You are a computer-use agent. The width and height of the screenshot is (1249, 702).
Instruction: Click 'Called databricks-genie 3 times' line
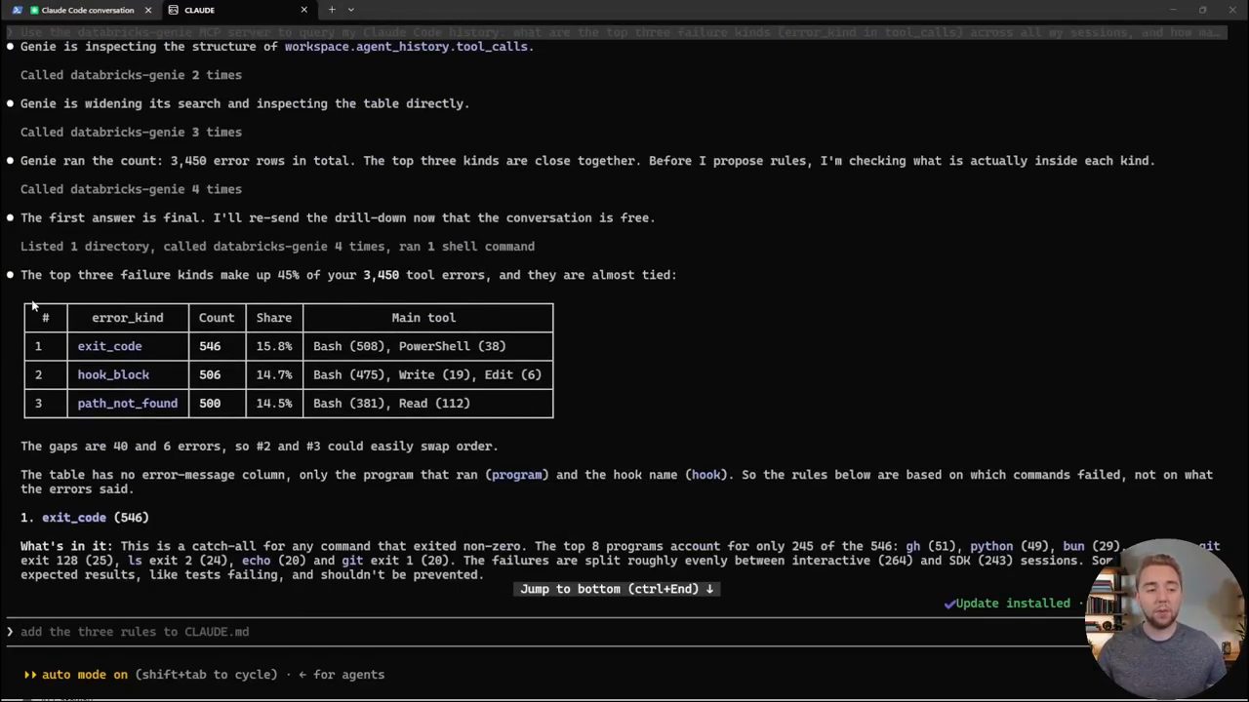click(131, 133)
